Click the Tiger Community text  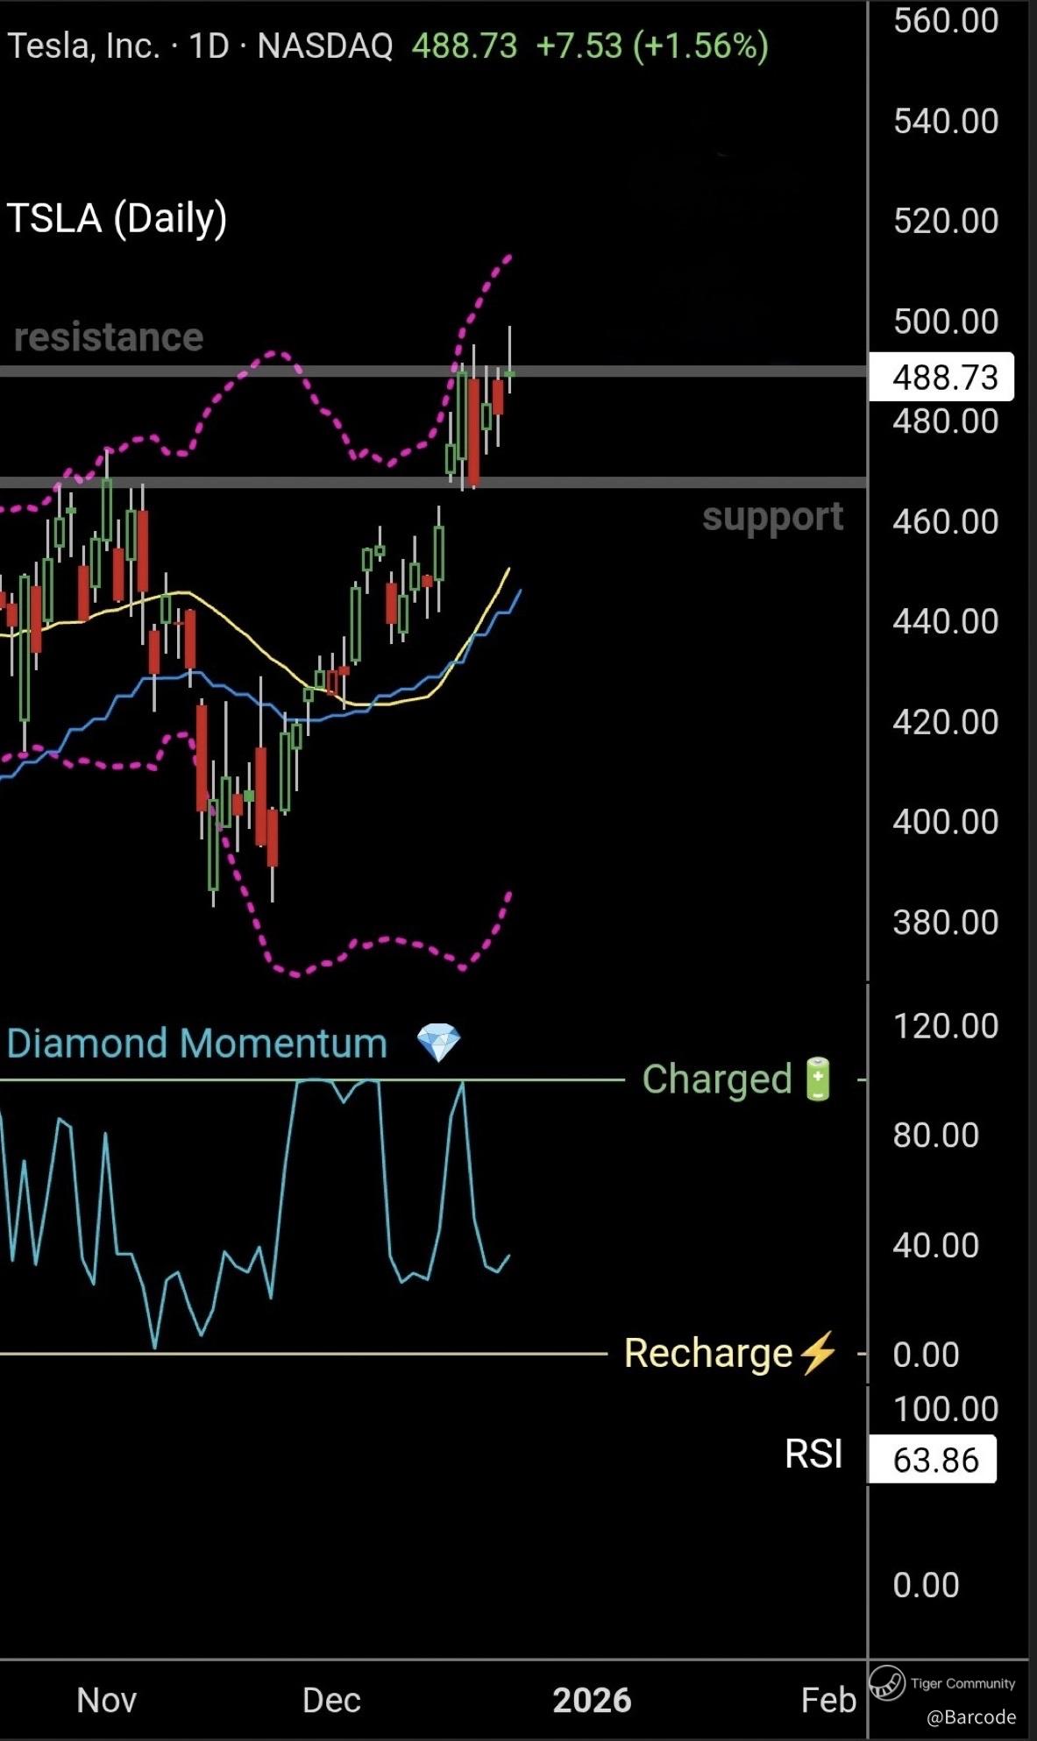[963, 1683]
